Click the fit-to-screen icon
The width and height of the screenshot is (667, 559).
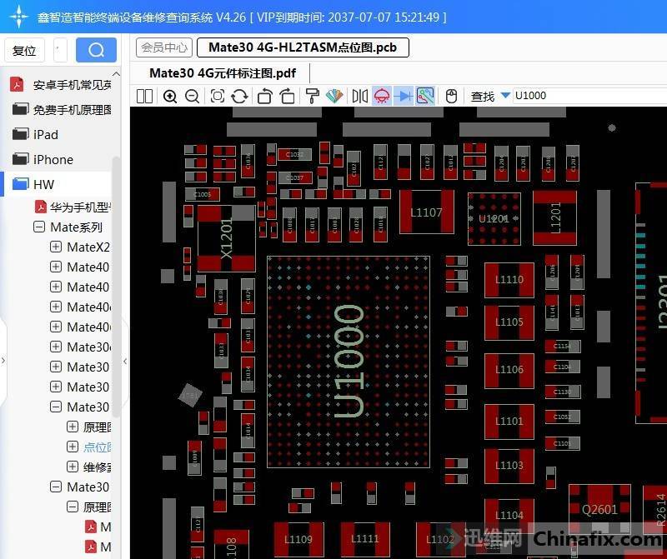click(x=217, y=97)
